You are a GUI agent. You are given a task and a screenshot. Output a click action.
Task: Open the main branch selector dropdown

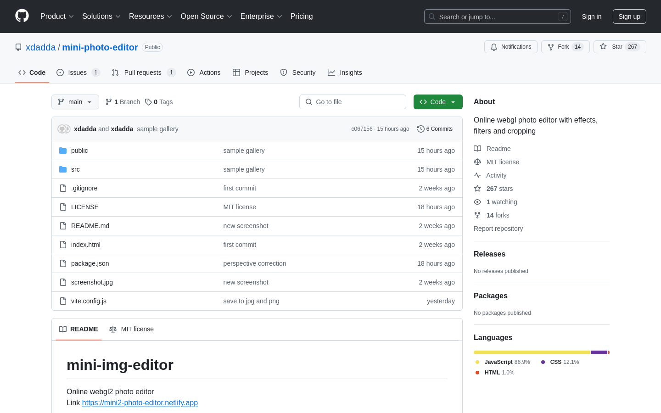pyautogui.click(x=75, y=102)
